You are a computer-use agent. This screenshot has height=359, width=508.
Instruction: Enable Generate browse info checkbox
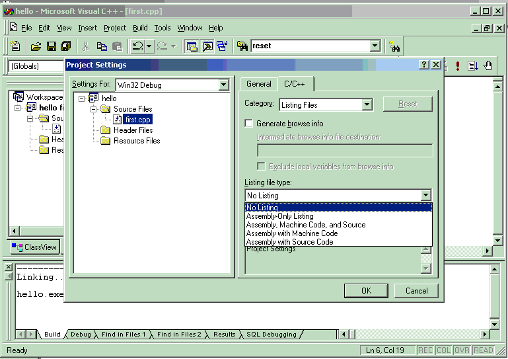pos(248,123)
